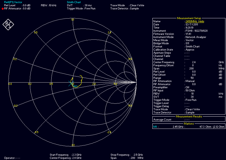Click the 0.0 resistance axis label on the chart

tap(10, 84)
